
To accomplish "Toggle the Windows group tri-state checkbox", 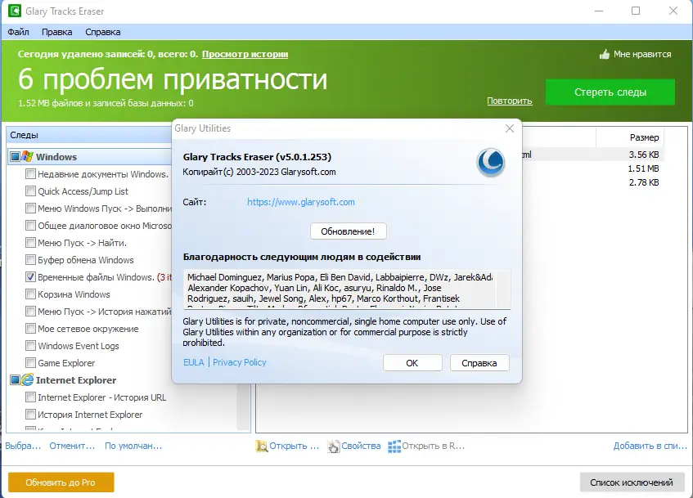I will (x=15, y=156).
